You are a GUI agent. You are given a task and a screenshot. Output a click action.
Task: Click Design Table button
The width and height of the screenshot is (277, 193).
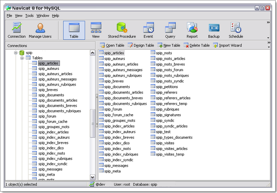(141, 45)
